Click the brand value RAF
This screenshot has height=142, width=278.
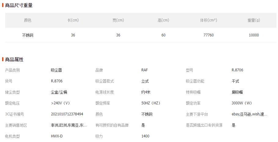[144, 70]
